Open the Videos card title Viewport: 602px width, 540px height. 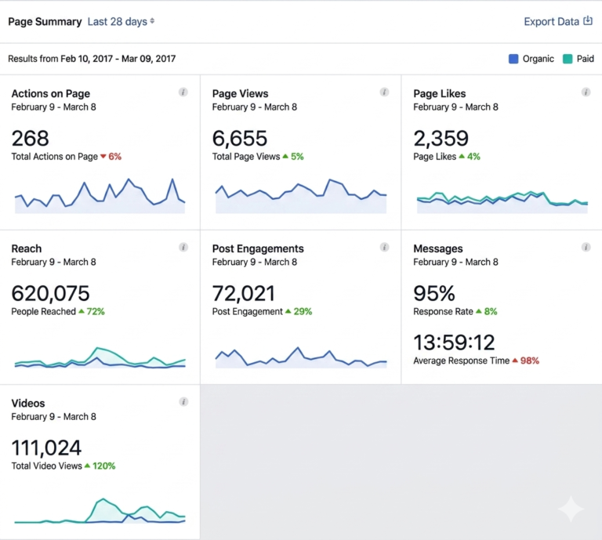[28, 404]
